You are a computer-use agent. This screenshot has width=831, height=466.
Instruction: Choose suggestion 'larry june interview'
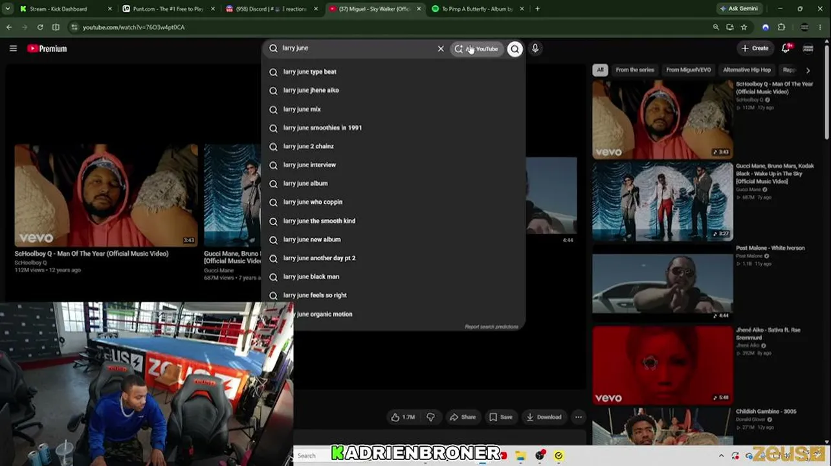pyautogui.click(x=393, y=165)
